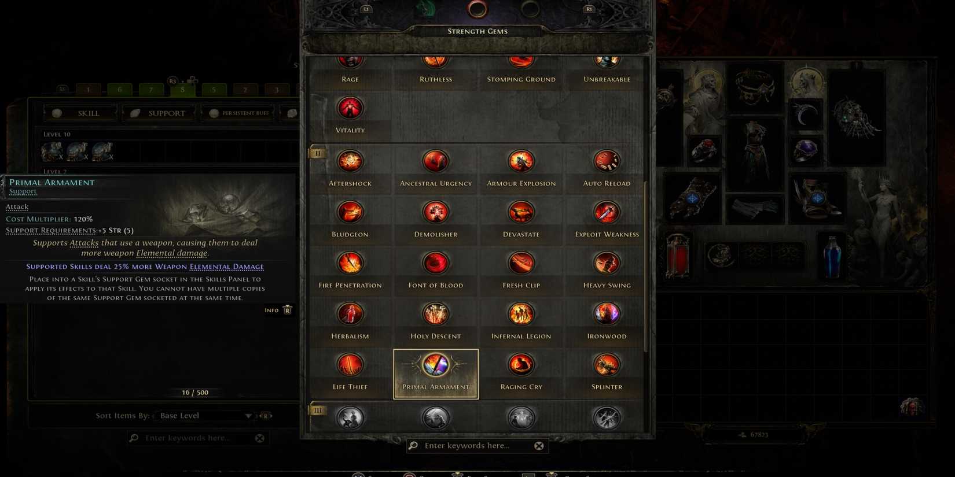Image resolution: width=955 pixels, height=477 pixels.
Task: Clear the gem keyword search field
Action: [539, 446]
